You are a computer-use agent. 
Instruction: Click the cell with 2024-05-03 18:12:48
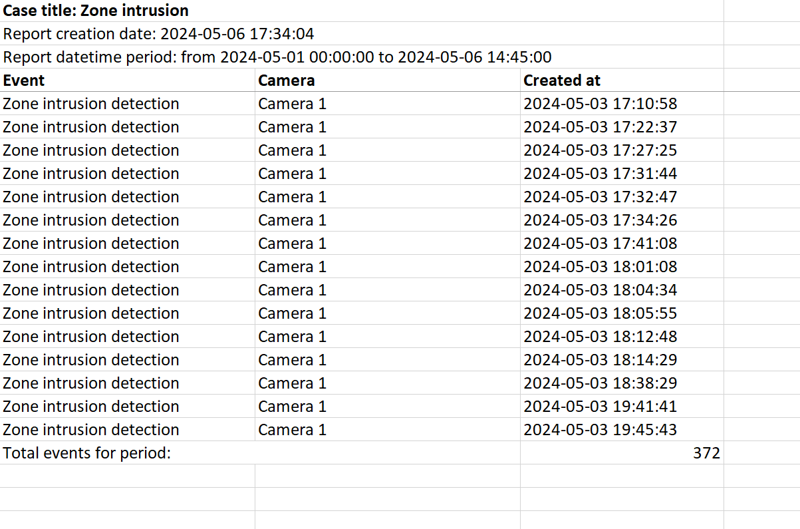coord(600,337)
